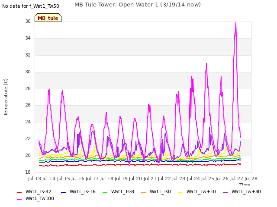
Task: Click the y-axis value 22
Action: click(28, 139)
